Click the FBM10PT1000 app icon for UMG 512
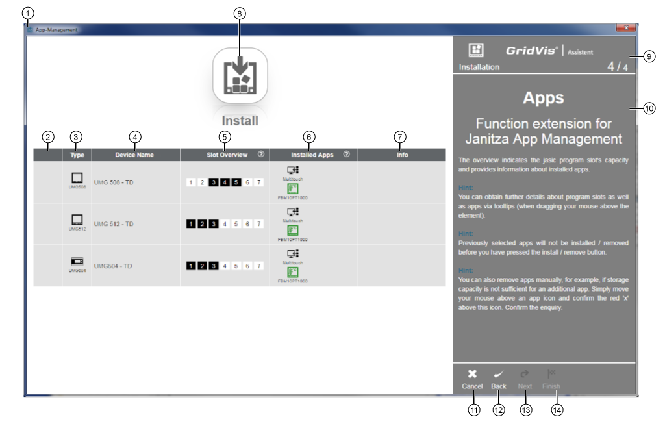 (x=294, y=230)
